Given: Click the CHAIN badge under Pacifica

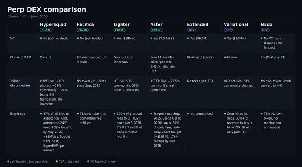Looking at the screenshot, I should tap(83, 30).
